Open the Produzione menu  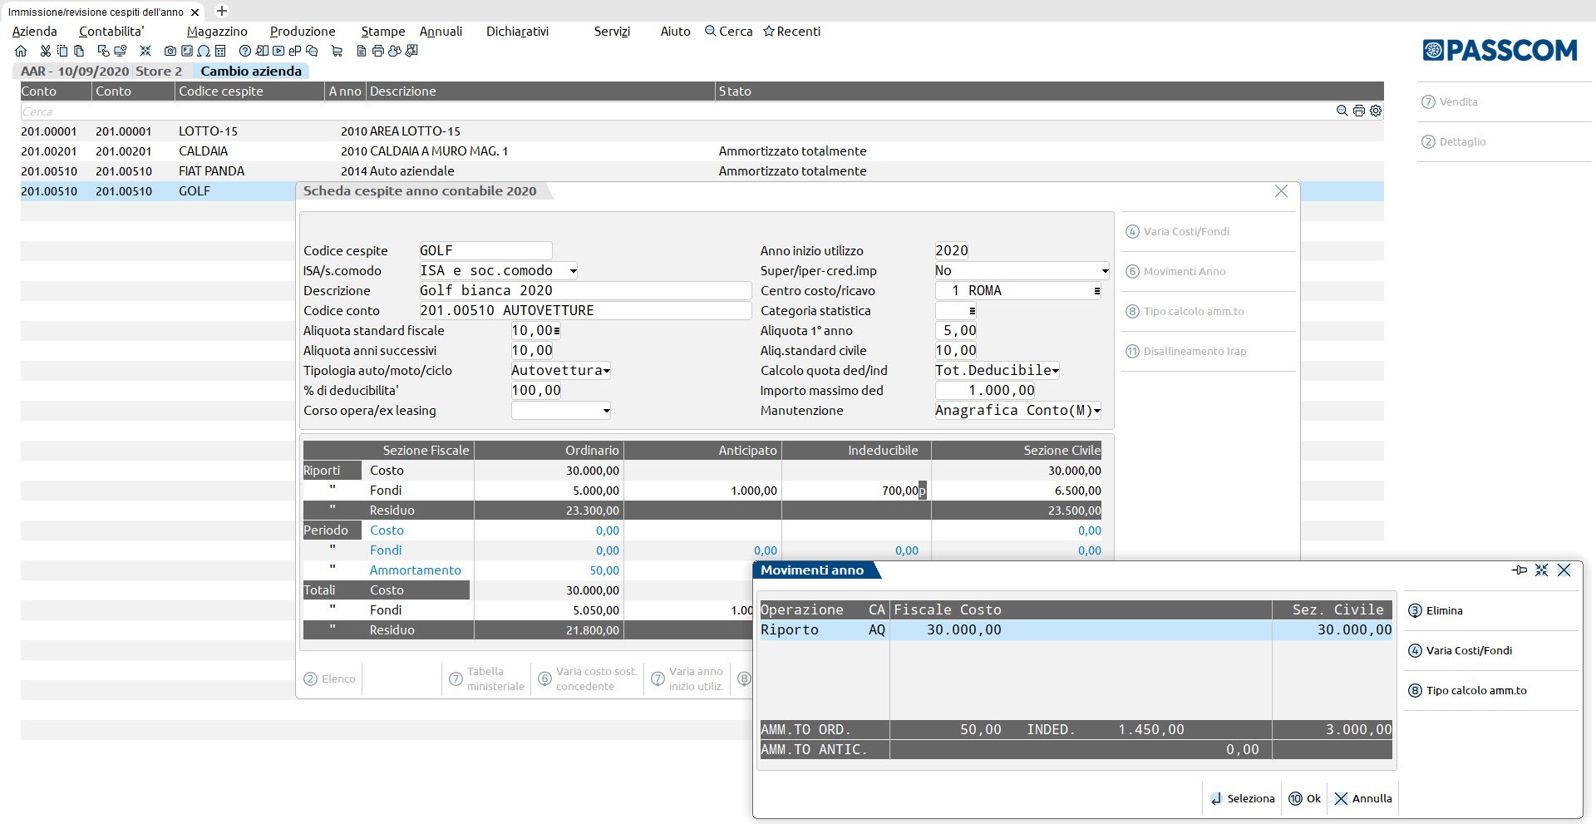(x=303, y=32)
